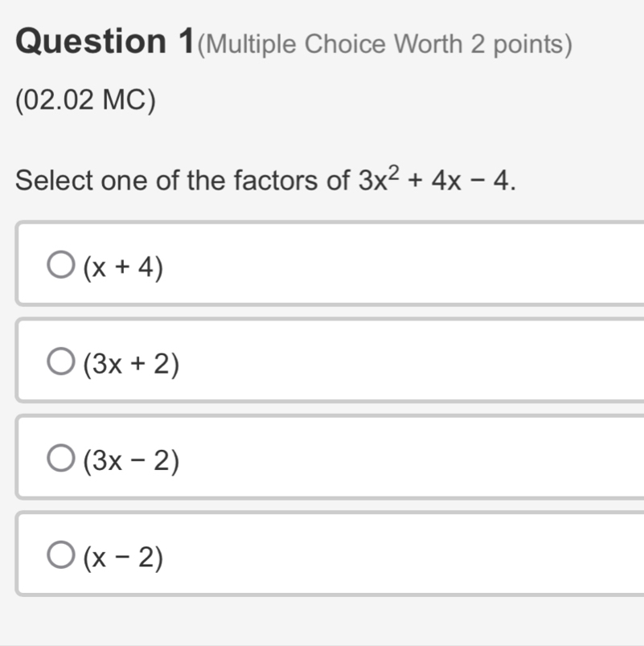Click the "(Multiple Choice Worth 2 points)" text
This screenshot has width=644, height=646.
point(384,45)
